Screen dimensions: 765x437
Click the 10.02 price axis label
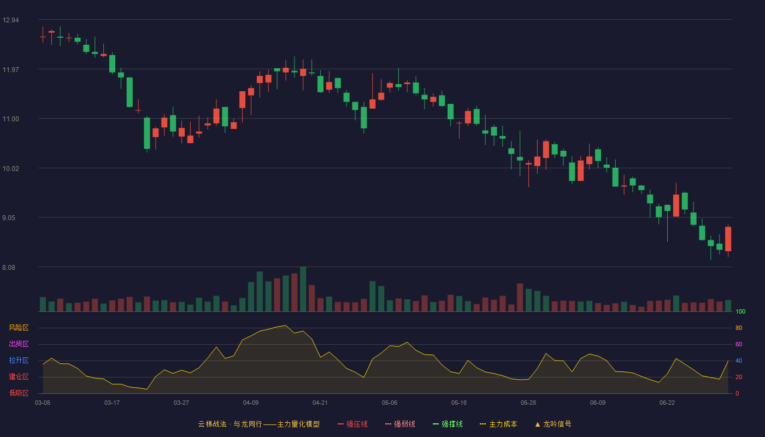click(10, 169)
